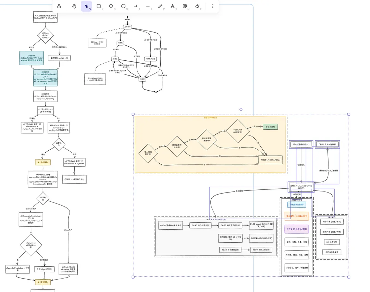Activate the Selection arrow tool
The width and height of the screenshot is (370, 292).
click(x=86, y=6)
